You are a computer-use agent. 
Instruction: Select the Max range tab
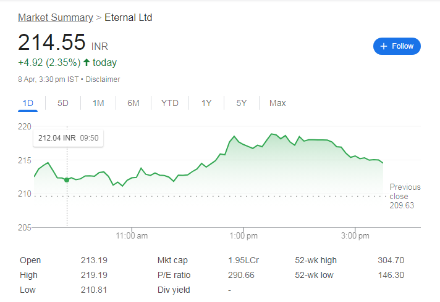[x=277, y=103]
